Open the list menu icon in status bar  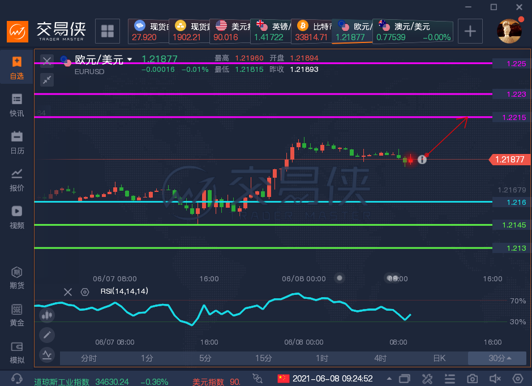coord(449,379)
